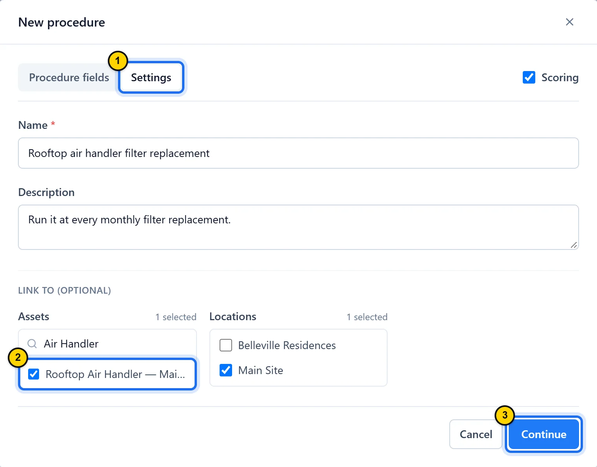Click the Belleville Residences label
This screenshot has height=467, width=597.
click(287, 345)
